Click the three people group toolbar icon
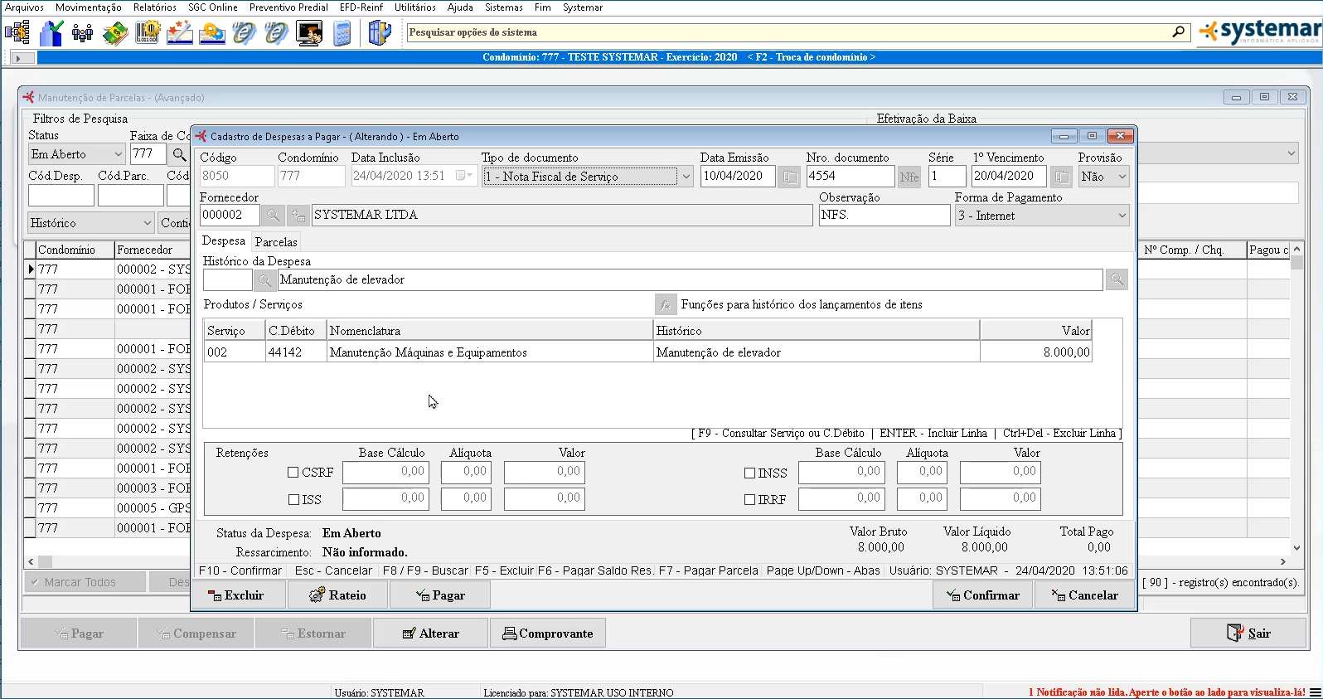The width and height of the screenshot is (1323, 699). click(x=82, y=33)
